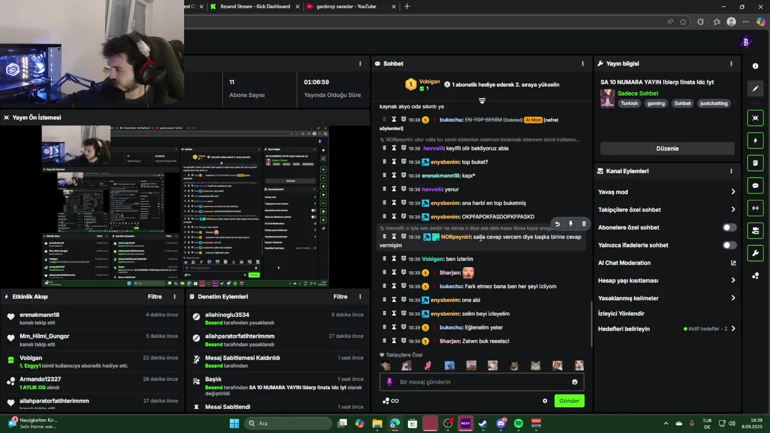Open Etkinlik Akışı three-dot menu
770x433 pixels.
coord(175,296)
